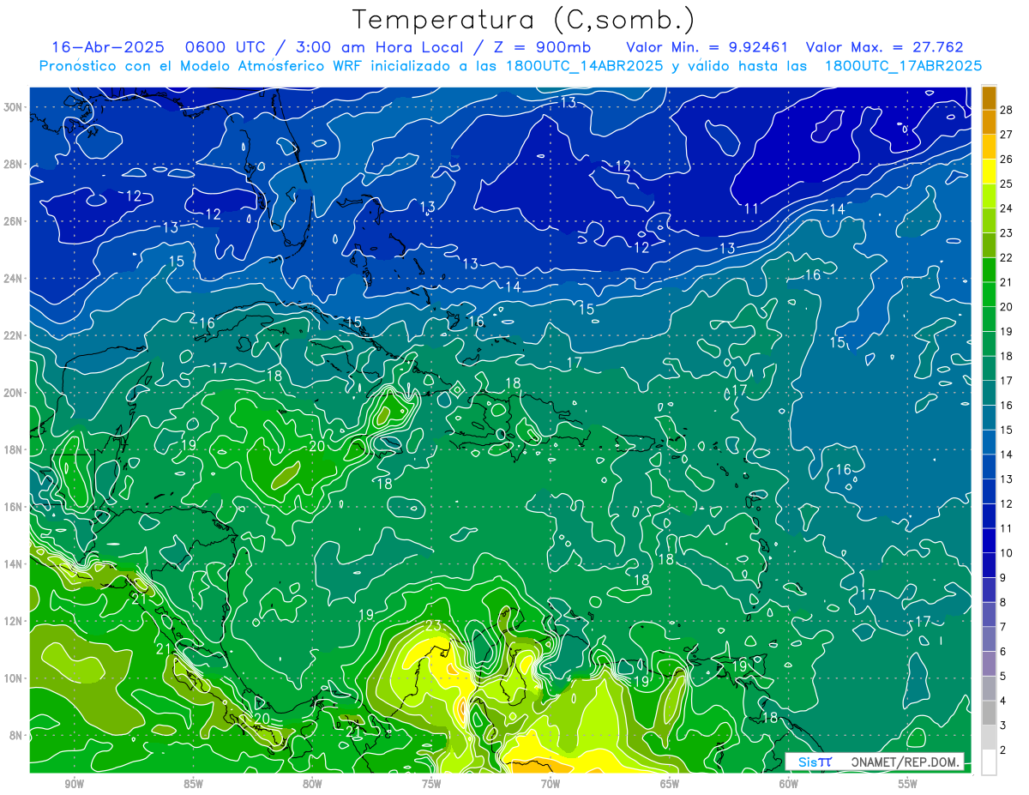Image resolution: width=1029 pixels, height=795 pixels.
Task: Click the "9" value on the color legend
Action: (x=1004, y=577)
